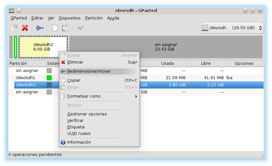Expand the Formatear como submenu arrow

point(136,96)
